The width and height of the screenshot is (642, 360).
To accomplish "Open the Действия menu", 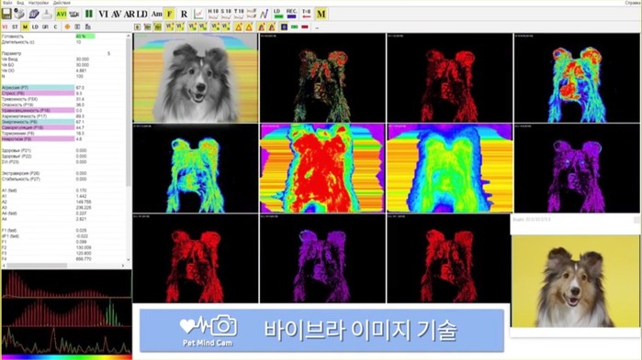I will pyautogui.click(x=62, y=3).
